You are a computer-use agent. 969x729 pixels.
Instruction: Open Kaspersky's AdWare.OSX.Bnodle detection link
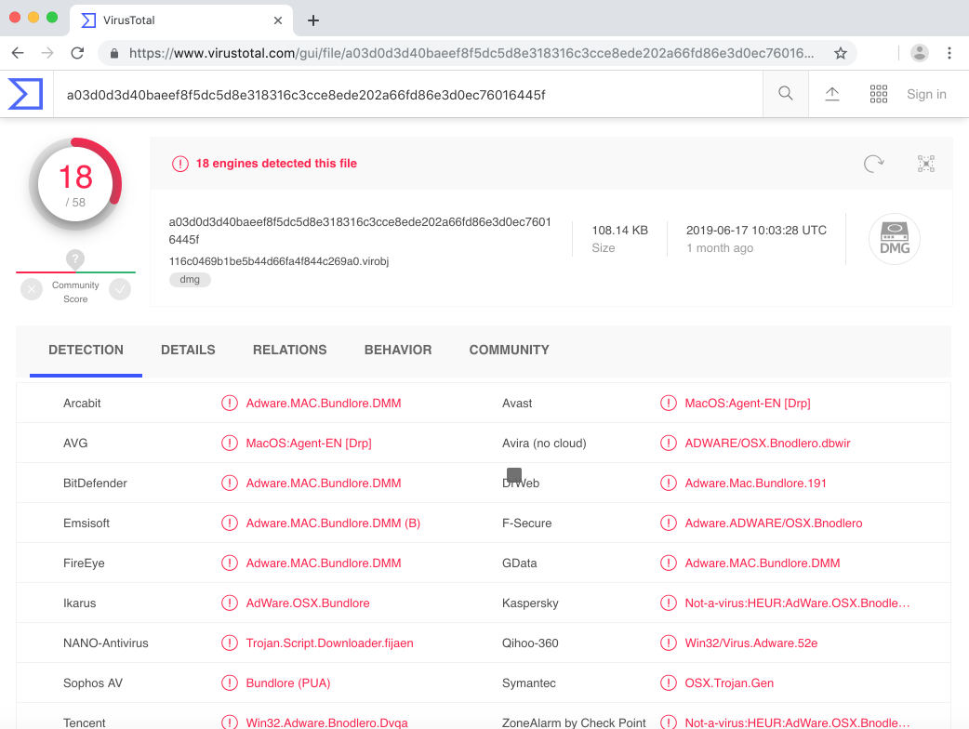pyautogui.click(x=795, y=603)
